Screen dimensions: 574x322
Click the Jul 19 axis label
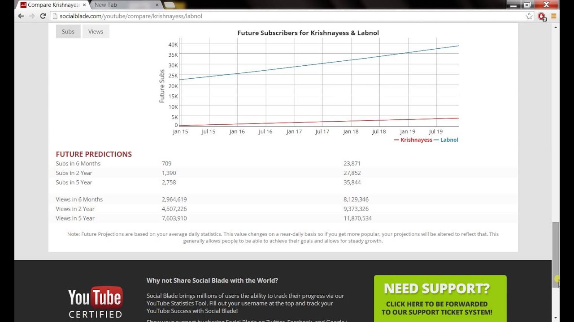point(435,131)
